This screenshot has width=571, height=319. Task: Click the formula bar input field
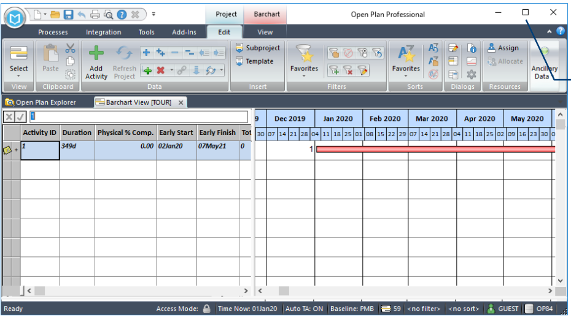[x=138, y=117]
